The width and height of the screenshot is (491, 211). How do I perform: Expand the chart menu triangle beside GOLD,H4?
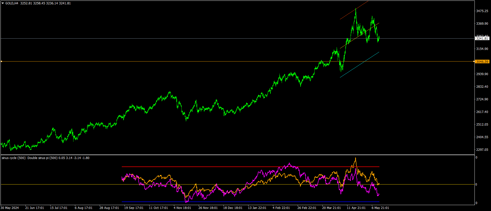[x=3, y=3]
